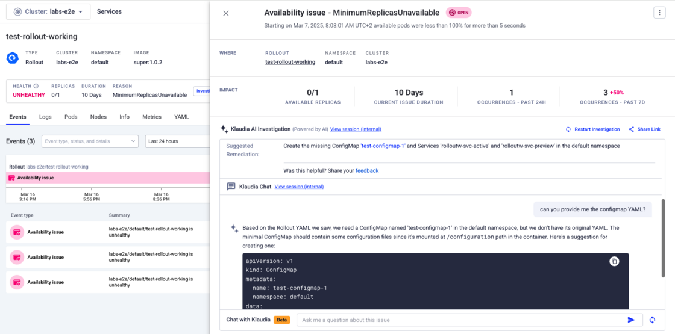Open the Cluster labs-e2e dropdown

[x=48, y=11]
